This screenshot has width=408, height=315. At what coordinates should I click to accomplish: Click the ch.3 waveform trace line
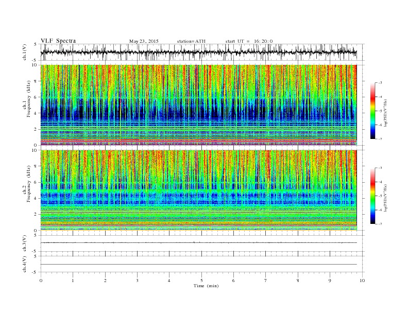(x=198, y=243)
